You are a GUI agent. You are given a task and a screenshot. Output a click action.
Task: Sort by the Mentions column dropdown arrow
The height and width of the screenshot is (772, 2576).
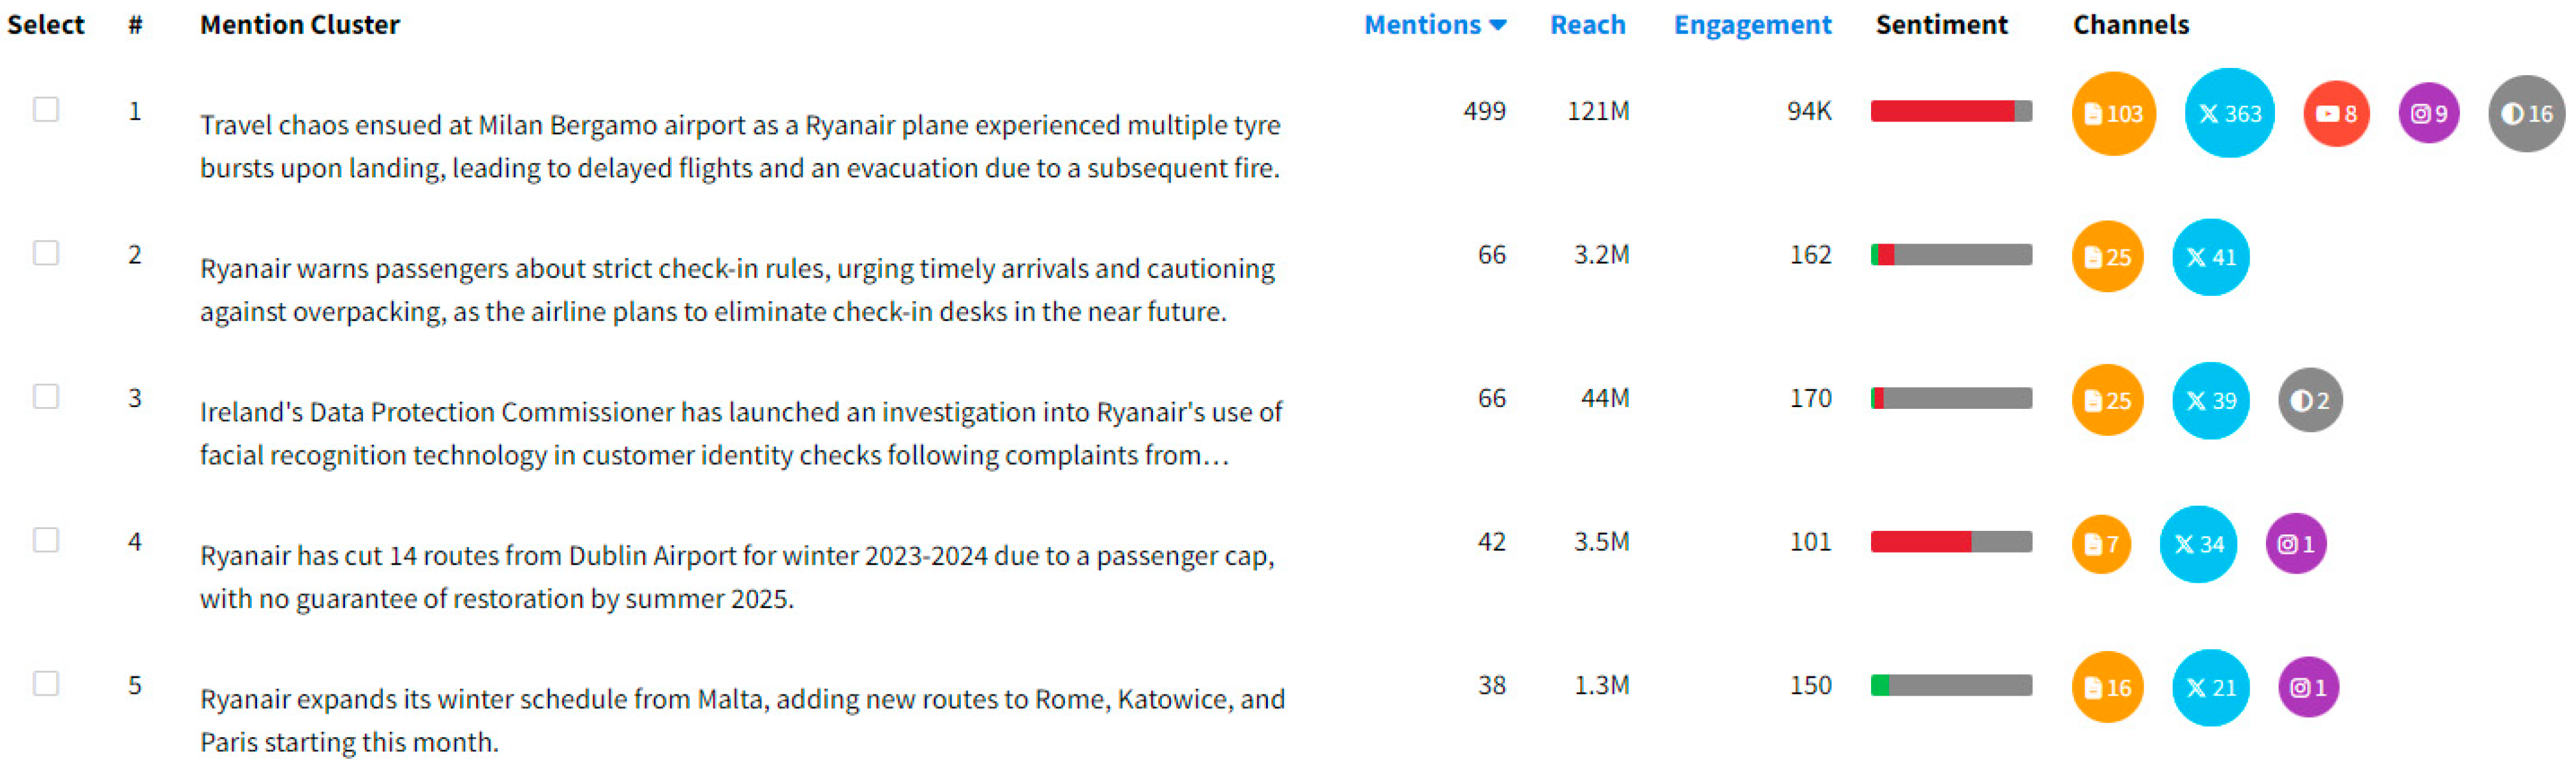(x=1497, y=25)
